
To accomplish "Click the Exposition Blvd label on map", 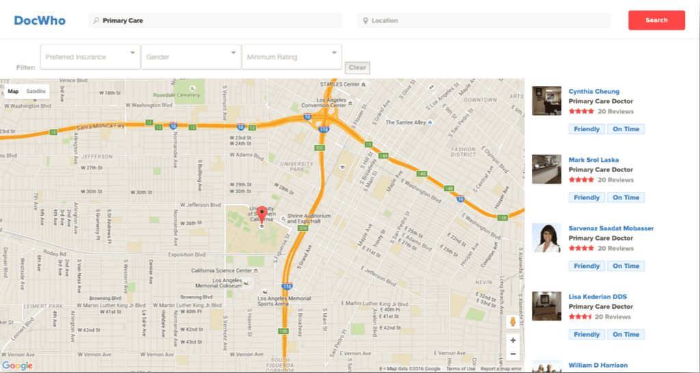I will 187,254.
